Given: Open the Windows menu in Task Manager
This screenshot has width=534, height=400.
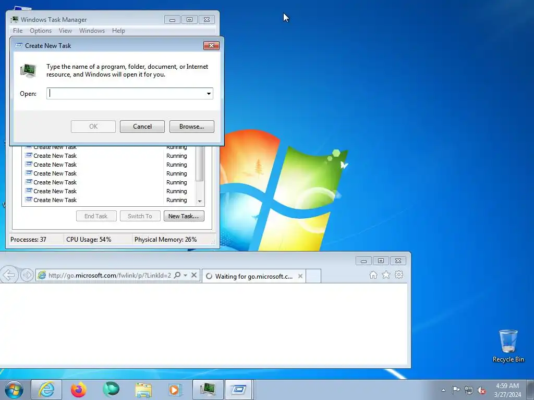Looking at the screenshot, I should coord(92,31).
